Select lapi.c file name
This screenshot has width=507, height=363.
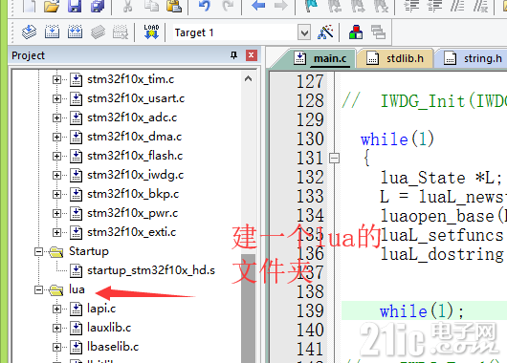point(101,309)
